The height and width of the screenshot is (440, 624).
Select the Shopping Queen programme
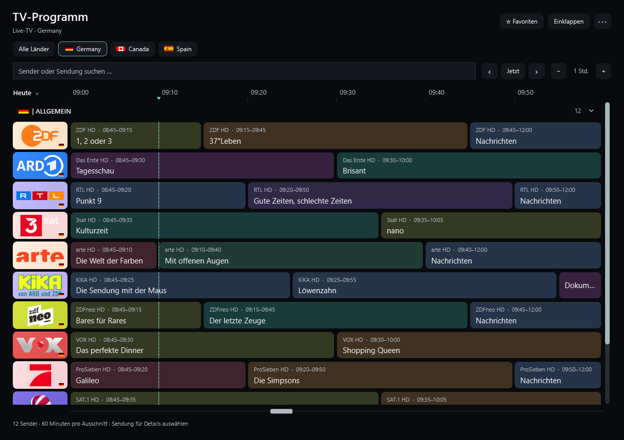[469, 345]
